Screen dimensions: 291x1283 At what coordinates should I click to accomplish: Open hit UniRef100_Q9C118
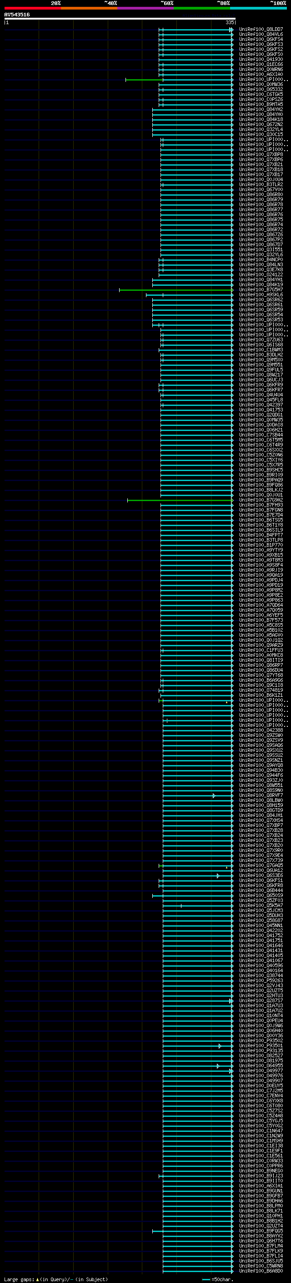pyautogui.click(x=261, y=685)
